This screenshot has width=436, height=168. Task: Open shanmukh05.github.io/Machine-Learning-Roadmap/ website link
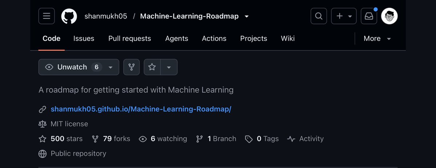[x=141, y=109]
